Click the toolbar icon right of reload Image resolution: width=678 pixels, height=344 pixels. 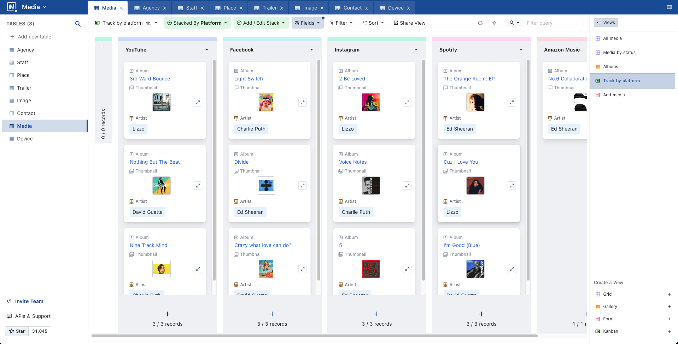(494, 23)
